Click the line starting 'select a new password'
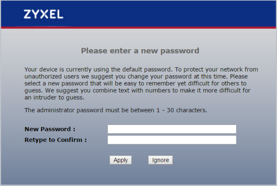 [x=135, y=83]
